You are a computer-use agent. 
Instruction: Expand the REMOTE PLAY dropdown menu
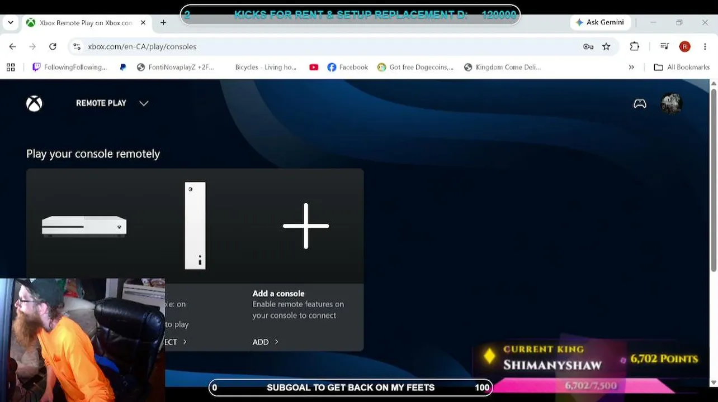click(x=112, y=103)
